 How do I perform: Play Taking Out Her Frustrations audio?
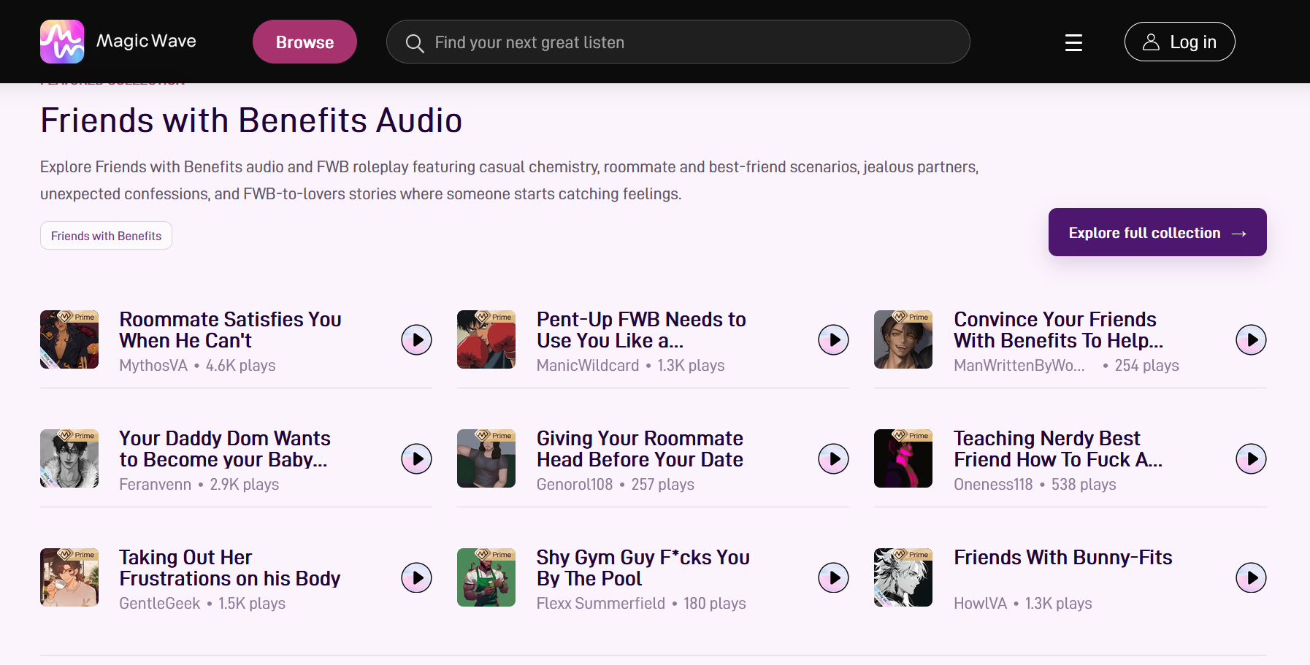(417, 577)
